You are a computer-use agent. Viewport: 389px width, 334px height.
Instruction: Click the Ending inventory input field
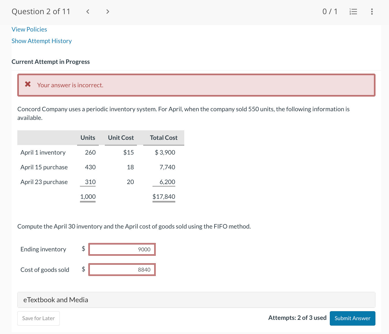click(x=122, y=249)
